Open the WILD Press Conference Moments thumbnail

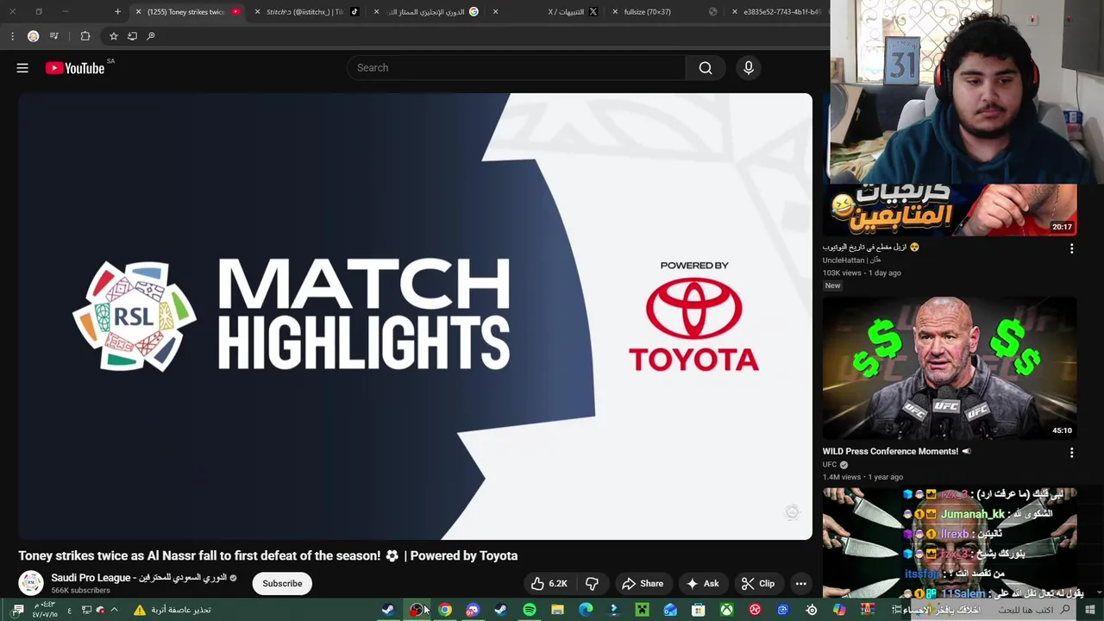tap(950, 368)
